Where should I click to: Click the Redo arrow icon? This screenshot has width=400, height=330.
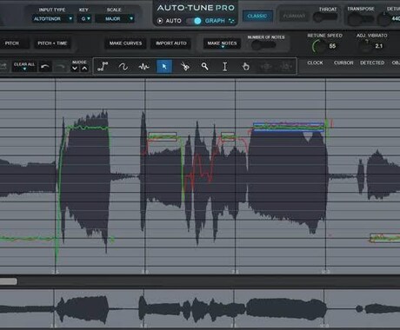tap(61, 67)
